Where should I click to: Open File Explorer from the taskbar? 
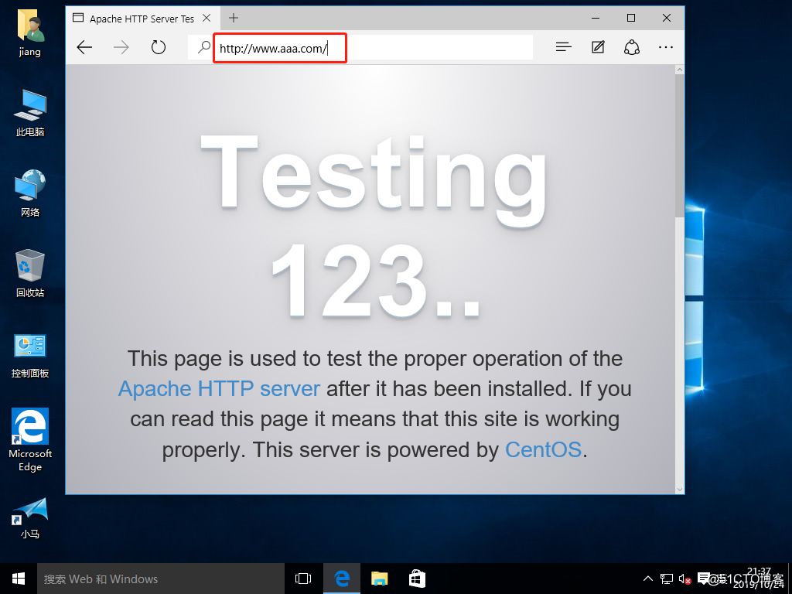[379, 579]
